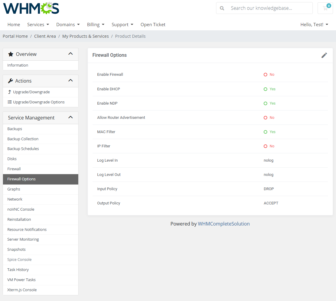
Task: Open the Domains dropdown menu
Action: coord(68,25)
